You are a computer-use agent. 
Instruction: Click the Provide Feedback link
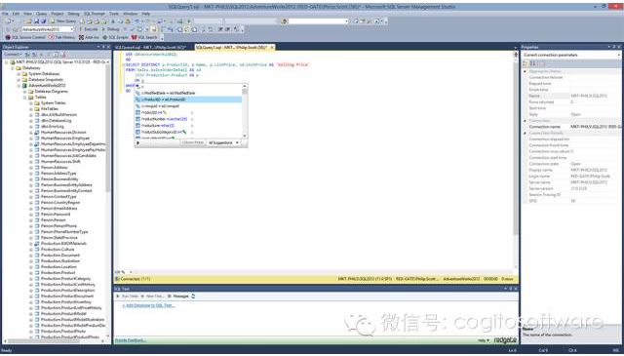pos(130,340)
